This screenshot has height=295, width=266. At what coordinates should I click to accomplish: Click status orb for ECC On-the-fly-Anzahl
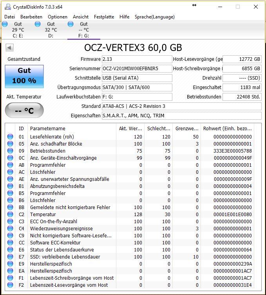pyautogui.click(x=10, y=221)
